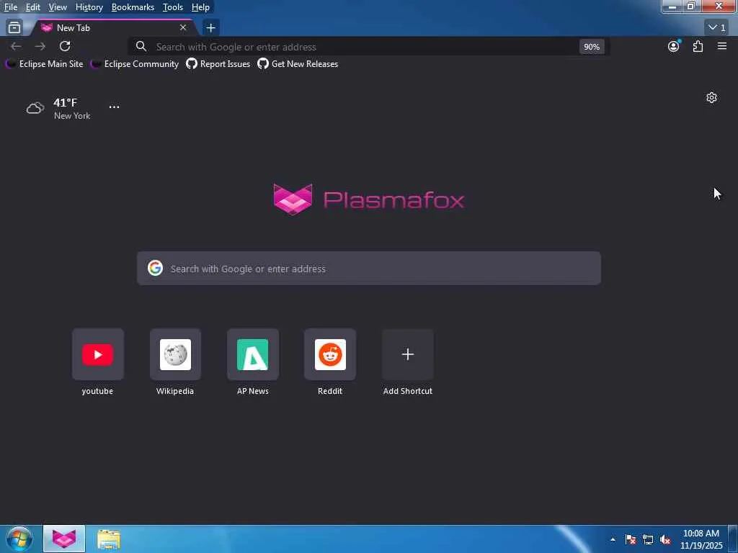Screen dimensions: 738x553
Task: Open the Bookmarks menu
Action: click(x=133, y=7)
